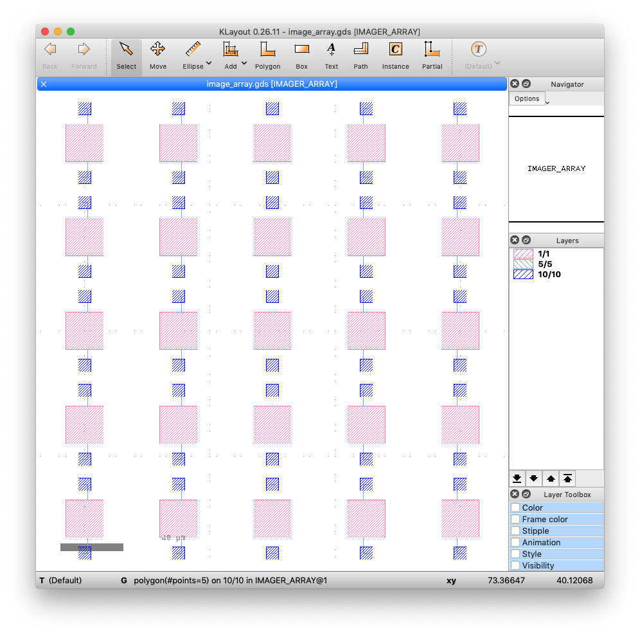This screenshot has height=636, width=640.
Task: Activate the Text placement tool
Action: (331, 56)
